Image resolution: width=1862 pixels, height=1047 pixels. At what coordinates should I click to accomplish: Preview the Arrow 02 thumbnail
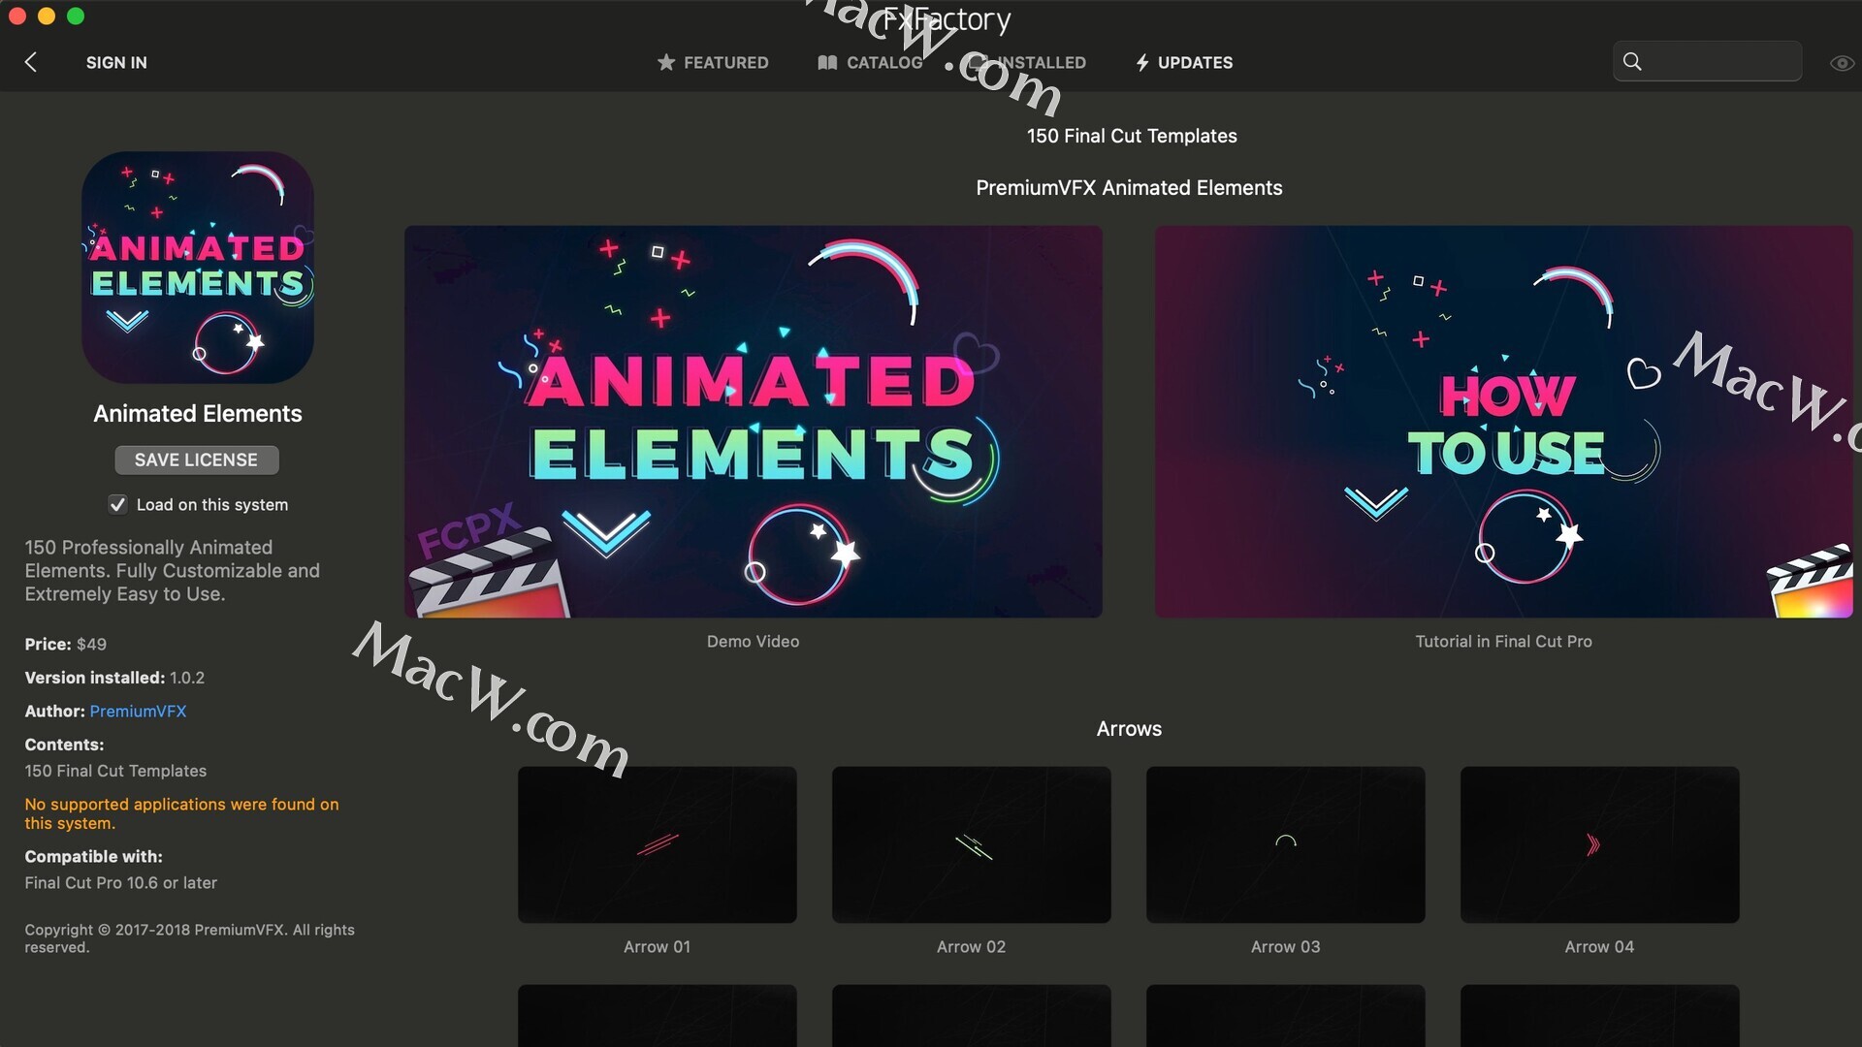972,844
